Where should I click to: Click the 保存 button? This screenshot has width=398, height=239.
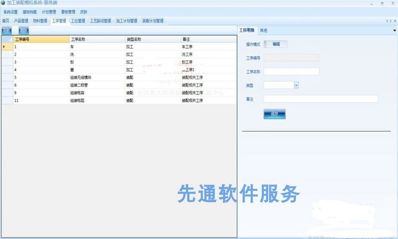274,114
